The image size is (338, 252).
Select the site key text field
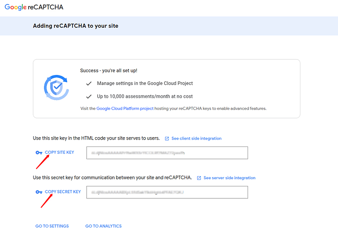pos(167,153)
